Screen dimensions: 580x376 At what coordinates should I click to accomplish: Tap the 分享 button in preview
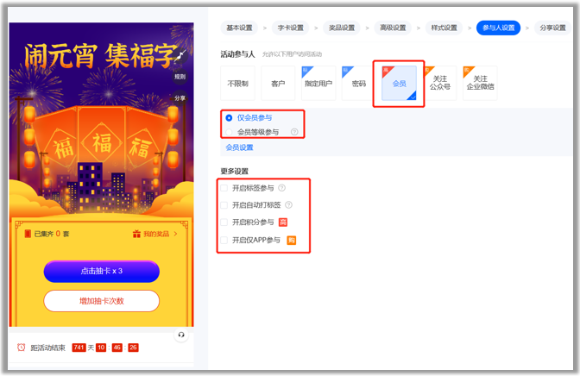180,98
